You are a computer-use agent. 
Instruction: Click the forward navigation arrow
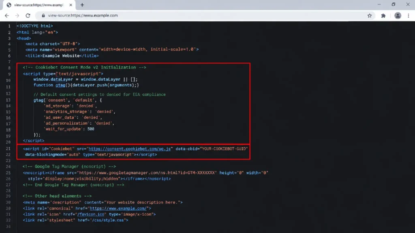point(17,16)
